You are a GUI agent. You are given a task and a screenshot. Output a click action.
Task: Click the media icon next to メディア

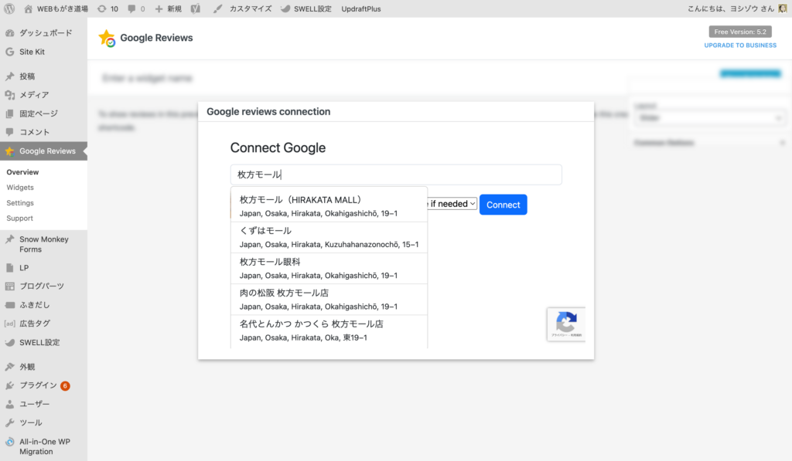9,95
